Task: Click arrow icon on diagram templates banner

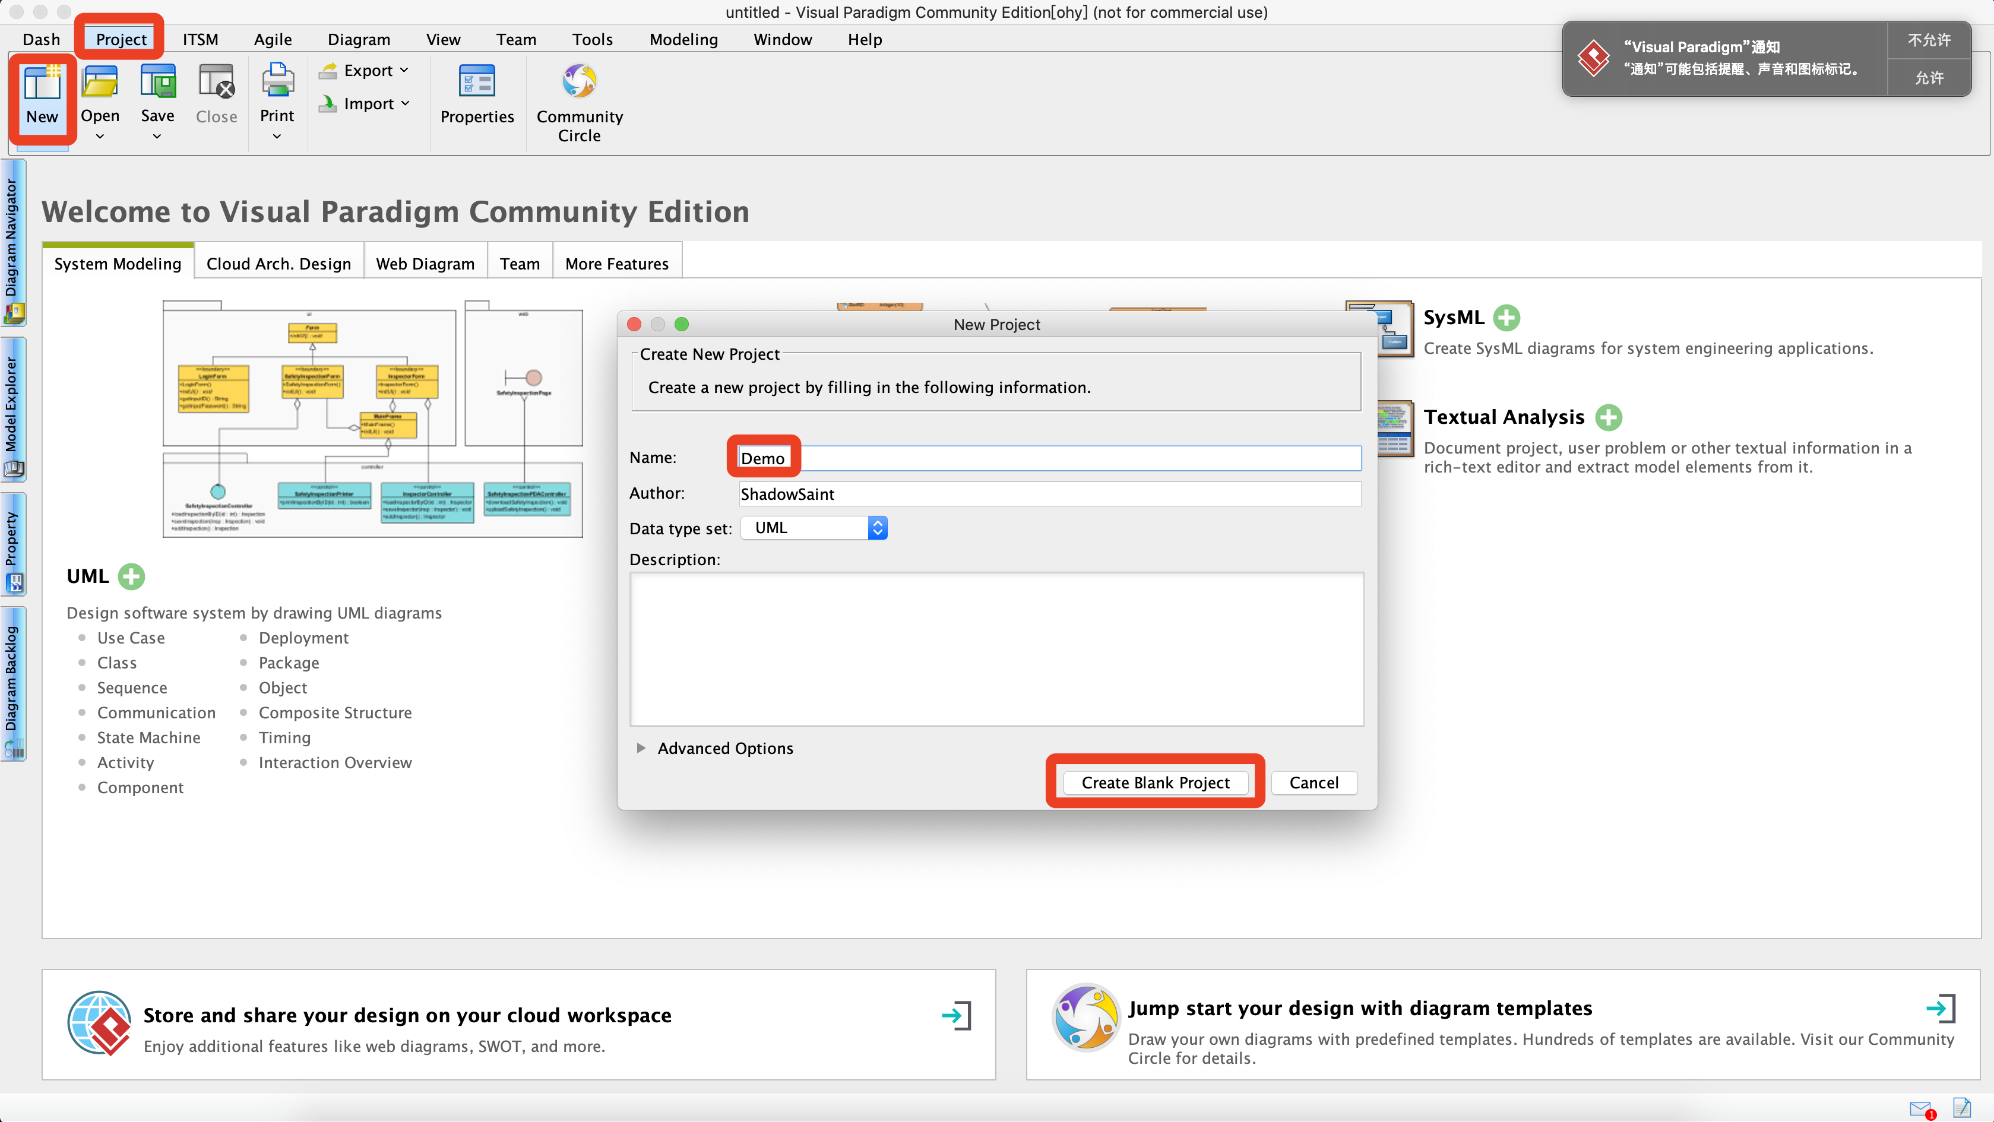Action: pyautogui.click(x=1941, y=1008)
